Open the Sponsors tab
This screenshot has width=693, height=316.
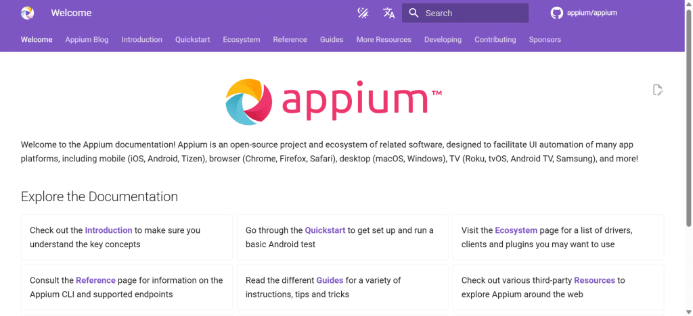pos(545,40)
